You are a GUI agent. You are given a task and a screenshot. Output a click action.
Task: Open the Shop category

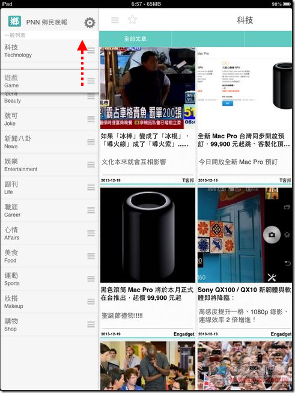point(50,324)
